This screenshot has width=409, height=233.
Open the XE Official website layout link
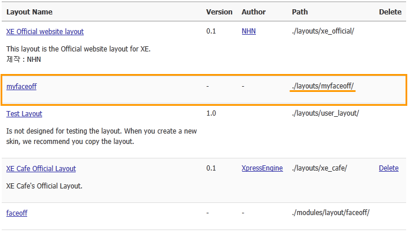coord(45,31)
